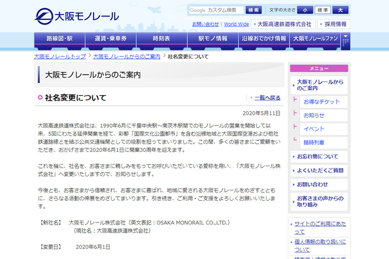Screen dimensions: 389x259
Task: Open the 大阪高速鉄道株式会社 header link
Action: (283, 24)
